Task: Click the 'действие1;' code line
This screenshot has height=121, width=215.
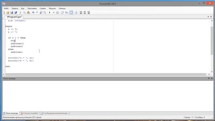Action: [x=17, y=43]
